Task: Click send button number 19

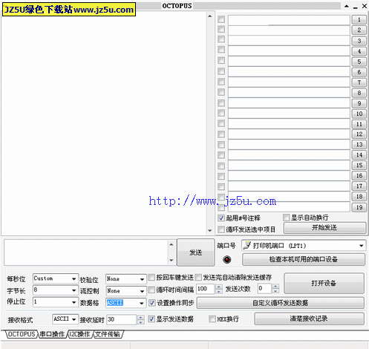Action: [359, 207]
